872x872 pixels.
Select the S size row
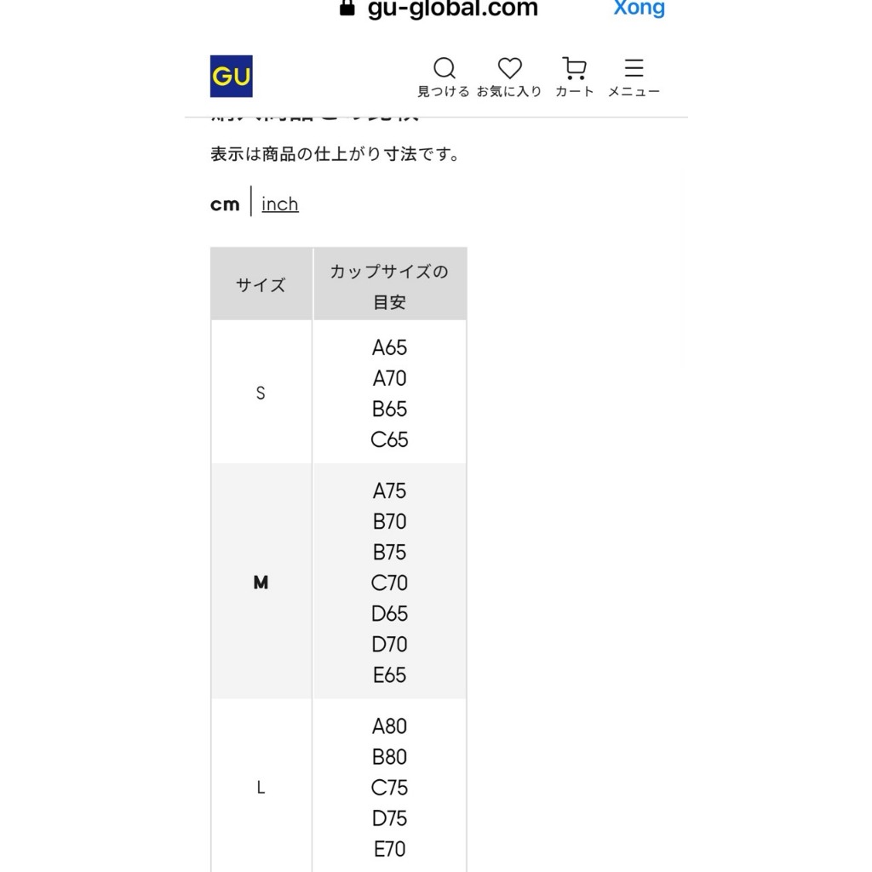261,393
